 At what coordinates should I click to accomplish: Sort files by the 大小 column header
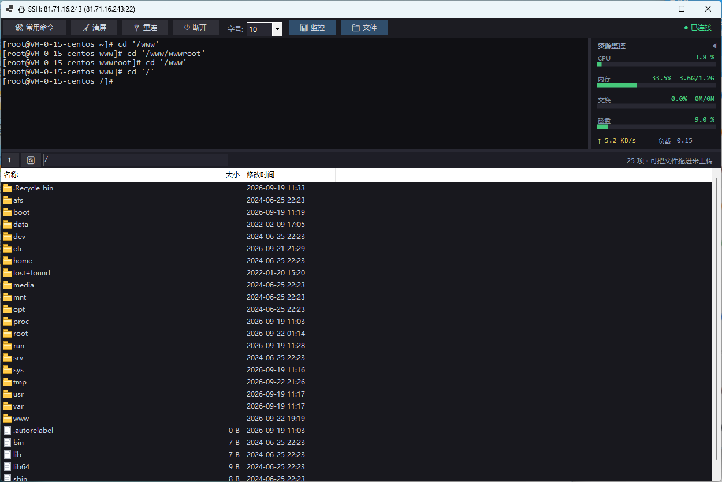coord(214,174)
